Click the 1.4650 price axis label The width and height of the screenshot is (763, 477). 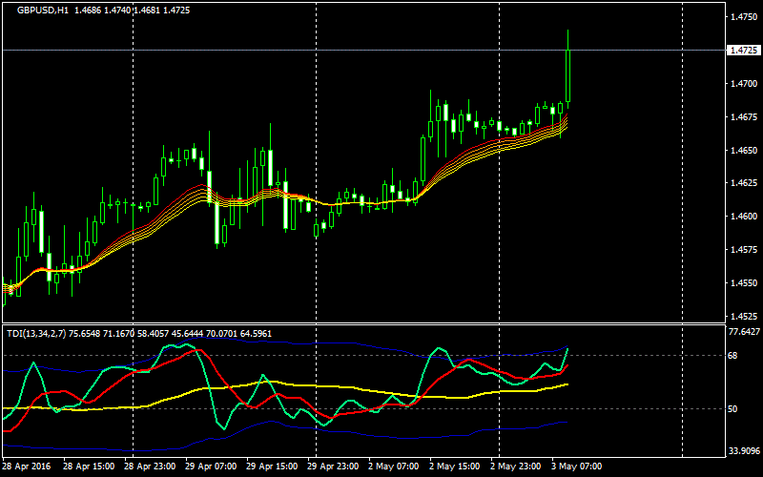(744, 151)
